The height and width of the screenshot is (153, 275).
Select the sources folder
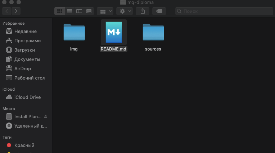click(153, 32)
